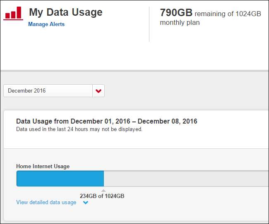Viewport: 269px width, 224px height.
Task: Open the Manage Alerts link
Action: pyautogui.click(x=46, y=24)
